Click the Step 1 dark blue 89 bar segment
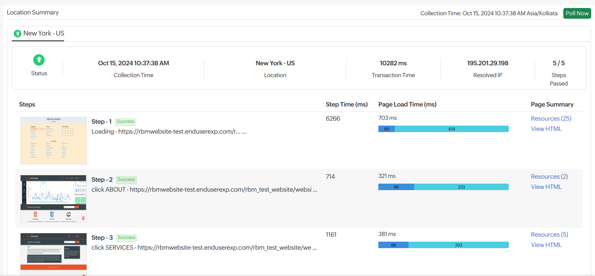 coord(386,129)
